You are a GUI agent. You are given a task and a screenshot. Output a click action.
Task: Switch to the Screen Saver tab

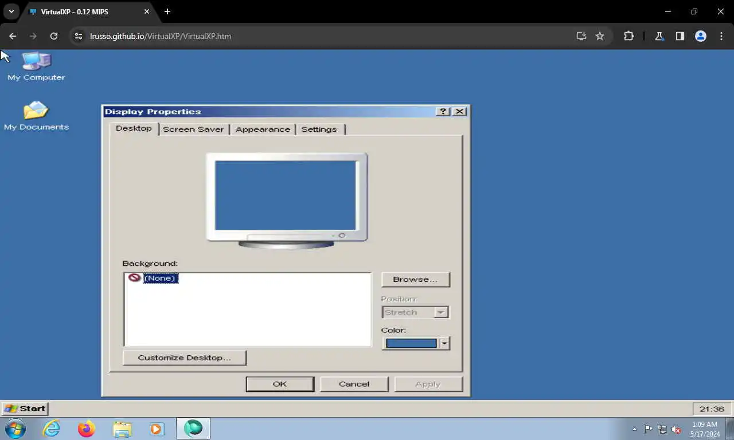tap(193, 129)
